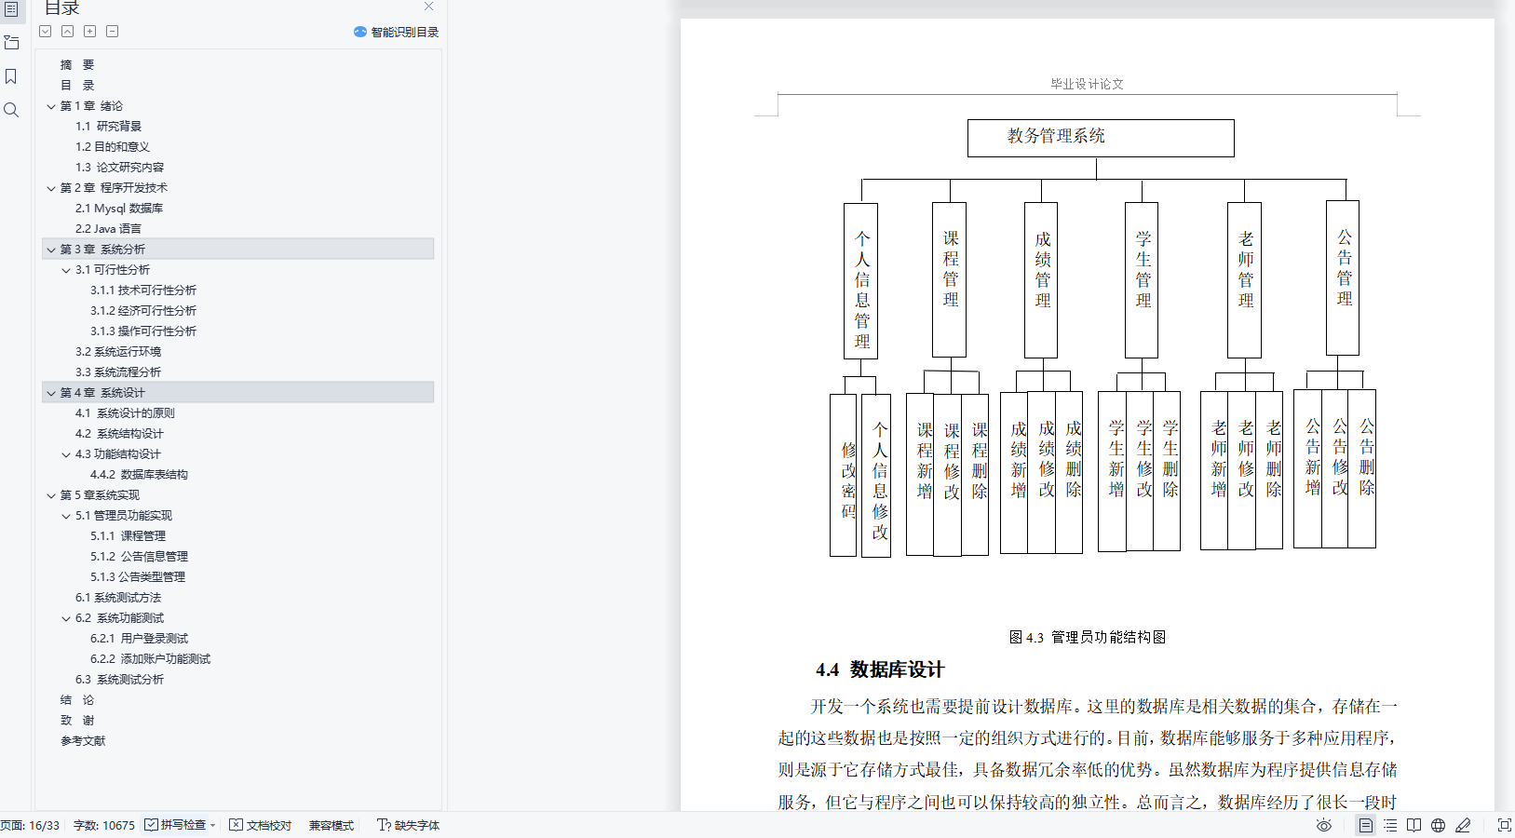Collapse the 4.3 功能结构设计 section
Viewport: 1515px width, 838px height.
(x=66, y=454)
